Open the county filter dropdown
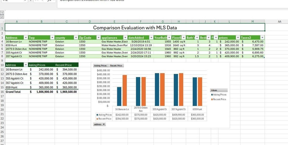 coord(76,38)
